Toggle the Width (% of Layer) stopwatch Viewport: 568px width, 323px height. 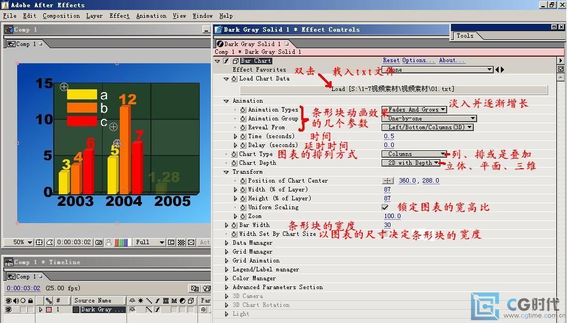tap(243, 190)
